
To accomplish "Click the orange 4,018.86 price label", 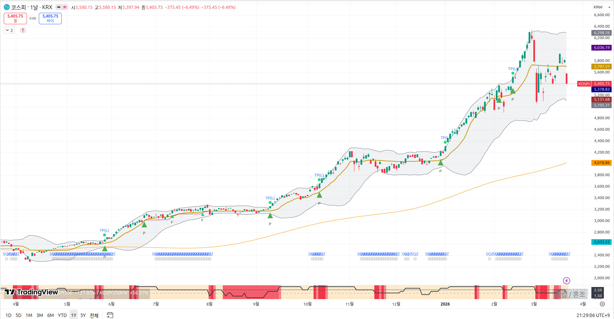I will 602,163.
